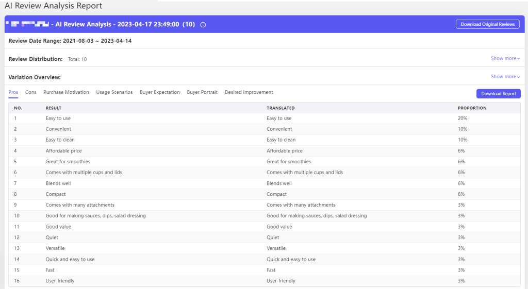Select 'Quick and easy to use' in Result column
Viewport: 528px width, 289px height.
click(70, 260)
